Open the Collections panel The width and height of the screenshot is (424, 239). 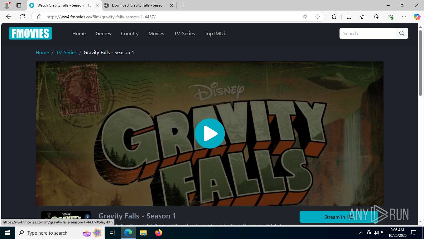377,17
